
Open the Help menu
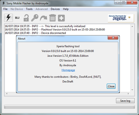coord(66,9)
